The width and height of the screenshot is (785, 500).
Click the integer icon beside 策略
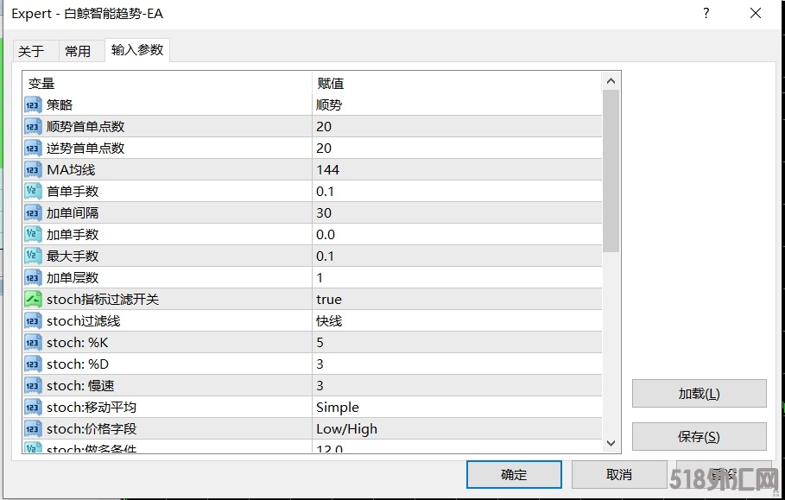pos(33,105)
